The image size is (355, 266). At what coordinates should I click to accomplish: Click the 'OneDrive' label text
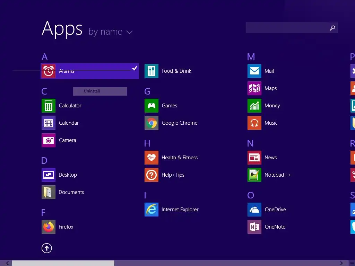point(275,210)
